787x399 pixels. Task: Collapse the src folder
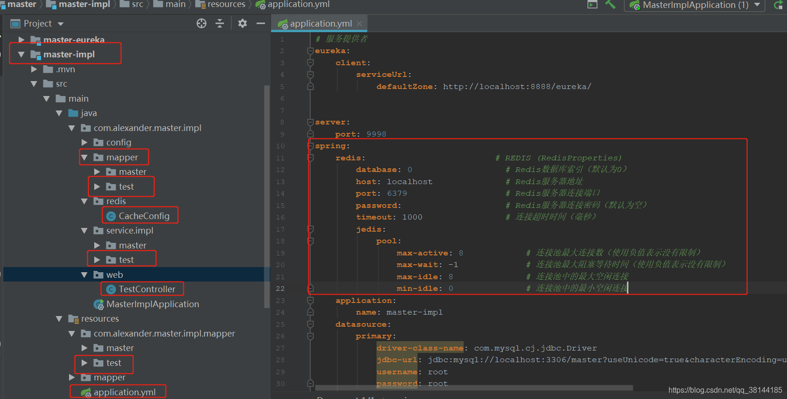34,84
